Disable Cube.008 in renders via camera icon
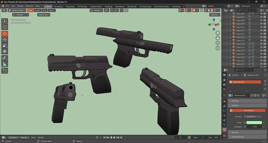 [x=265, y=20]
